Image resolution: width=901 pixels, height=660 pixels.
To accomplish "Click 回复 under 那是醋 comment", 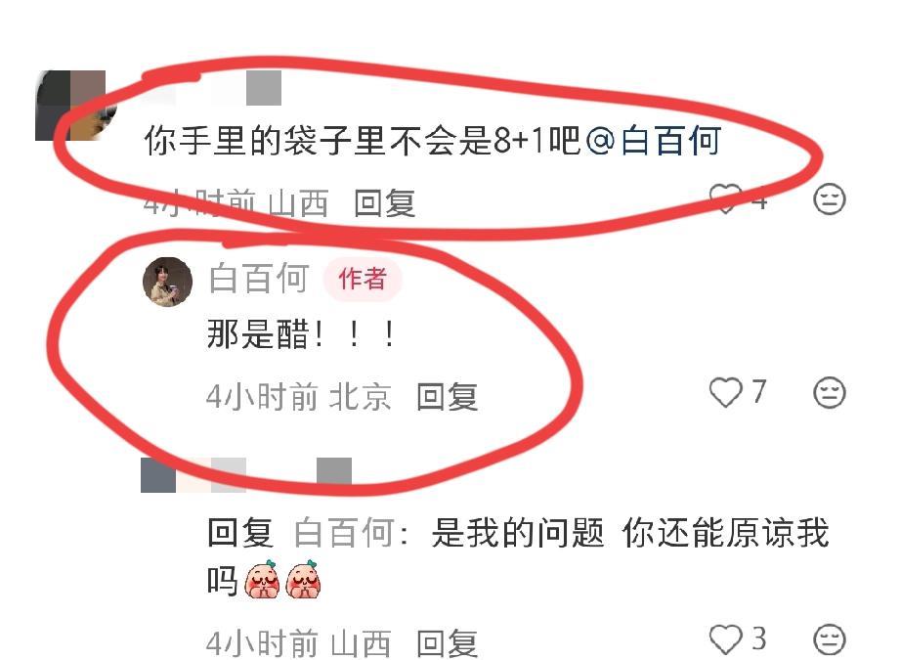I will (447, 397).
